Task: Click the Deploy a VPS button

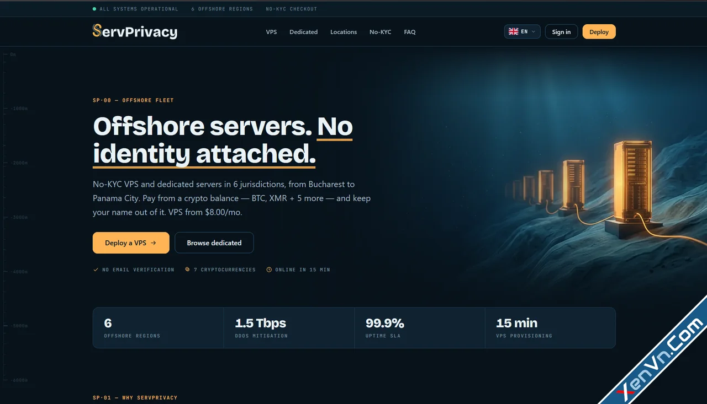Action: click(x=131, y=243)
